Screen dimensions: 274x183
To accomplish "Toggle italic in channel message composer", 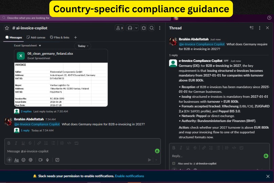I will 16,143.
